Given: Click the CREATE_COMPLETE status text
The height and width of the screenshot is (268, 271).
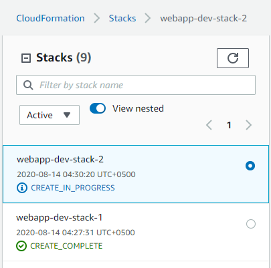Looking at the screenshot, I should click(66, 246).
